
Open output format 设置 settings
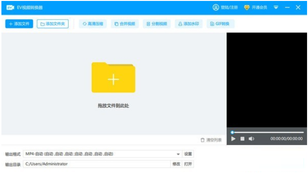188,154
